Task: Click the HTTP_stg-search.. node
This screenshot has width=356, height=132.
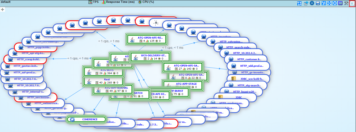Action: click(x=245, y=85)
